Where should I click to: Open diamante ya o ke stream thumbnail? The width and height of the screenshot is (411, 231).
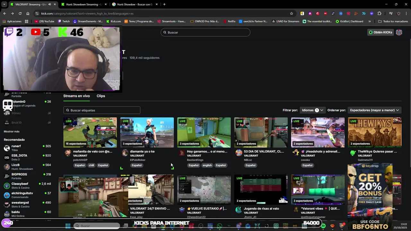(147, 133)
